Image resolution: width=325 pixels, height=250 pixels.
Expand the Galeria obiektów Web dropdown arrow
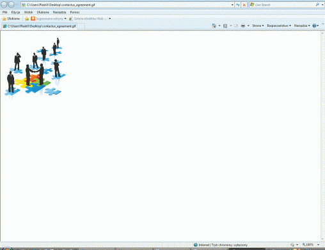click(x=109, y=19)
